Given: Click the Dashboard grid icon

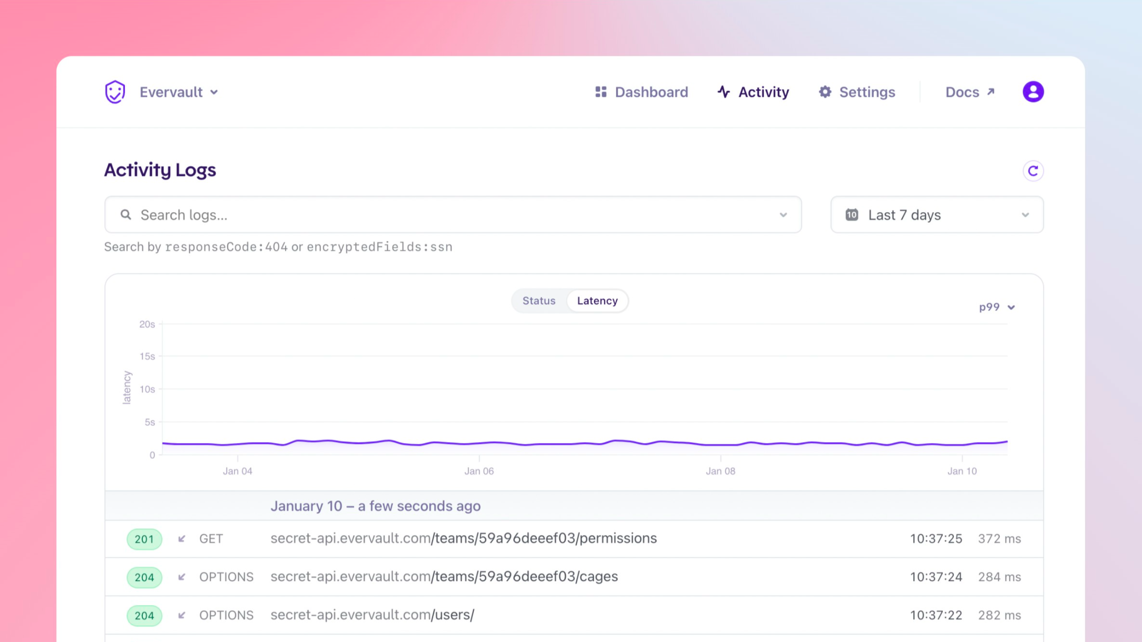Looking at the screenshot, I should tap(601, 92).
